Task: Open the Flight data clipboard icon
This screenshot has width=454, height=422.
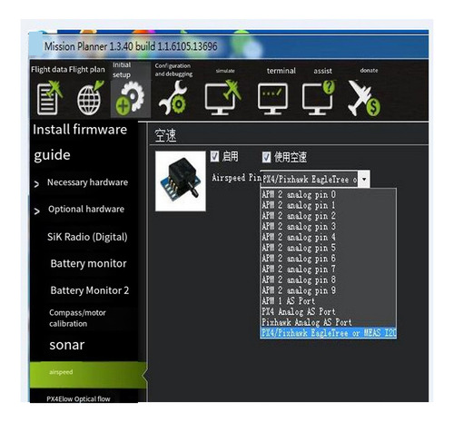Action: [49, 98]
